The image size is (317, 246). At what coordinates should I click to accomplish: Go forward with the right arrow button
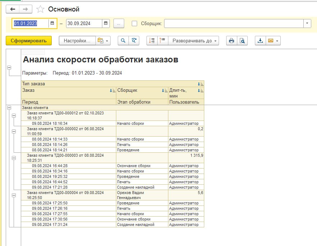(25, 9)
